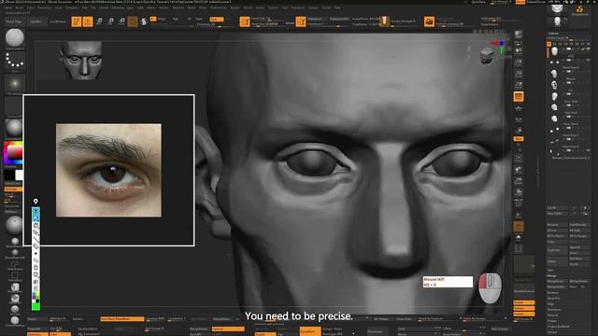Image resolution: width=598 pixels, height=336 pixels.
Task: Click Draw Size icon beside Focal Shift
Action: [x=245, y=21]
